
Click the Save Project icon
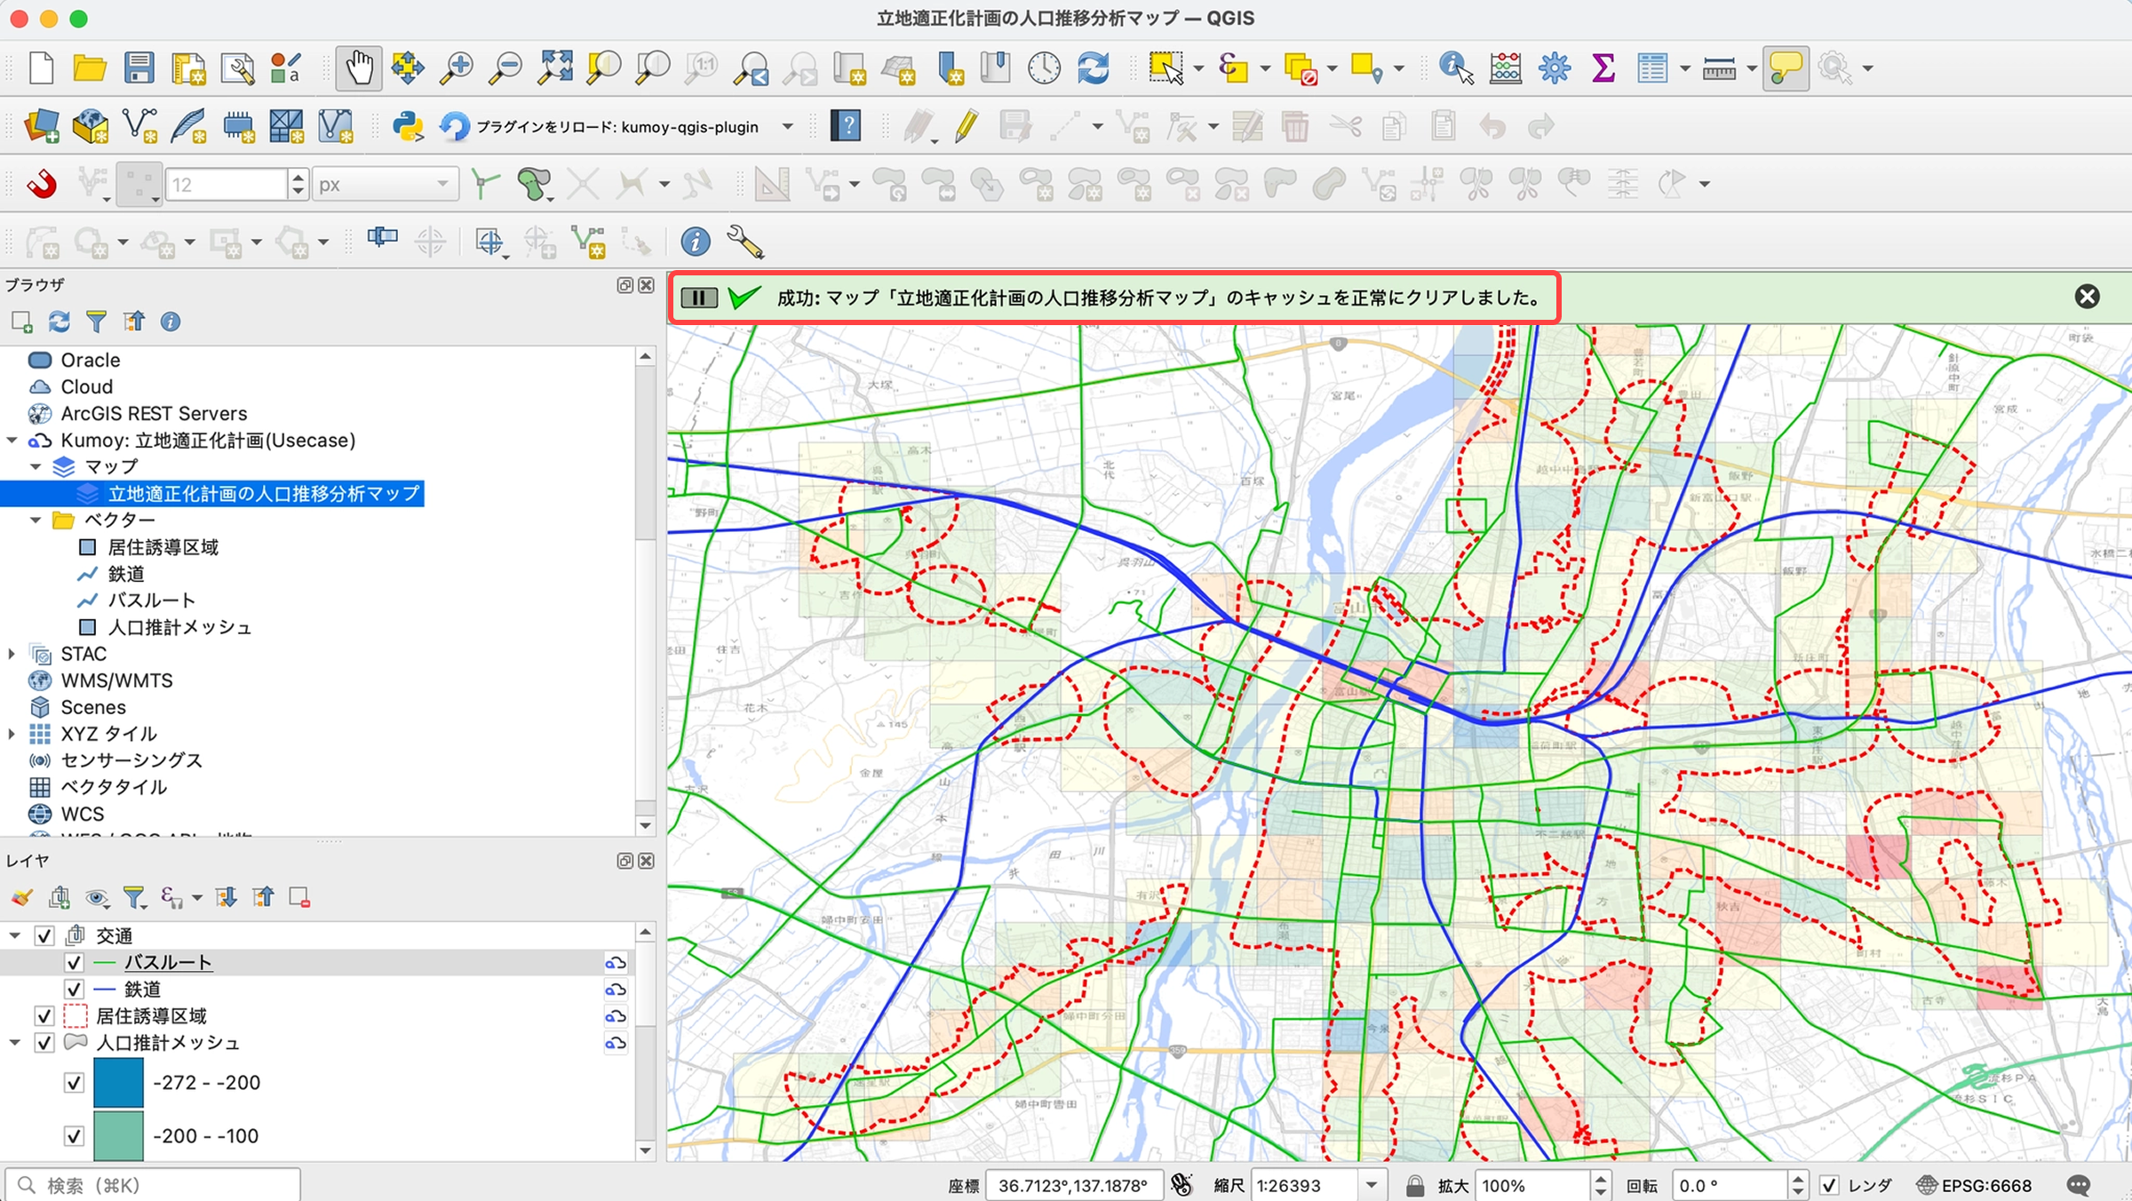point(139,68)
